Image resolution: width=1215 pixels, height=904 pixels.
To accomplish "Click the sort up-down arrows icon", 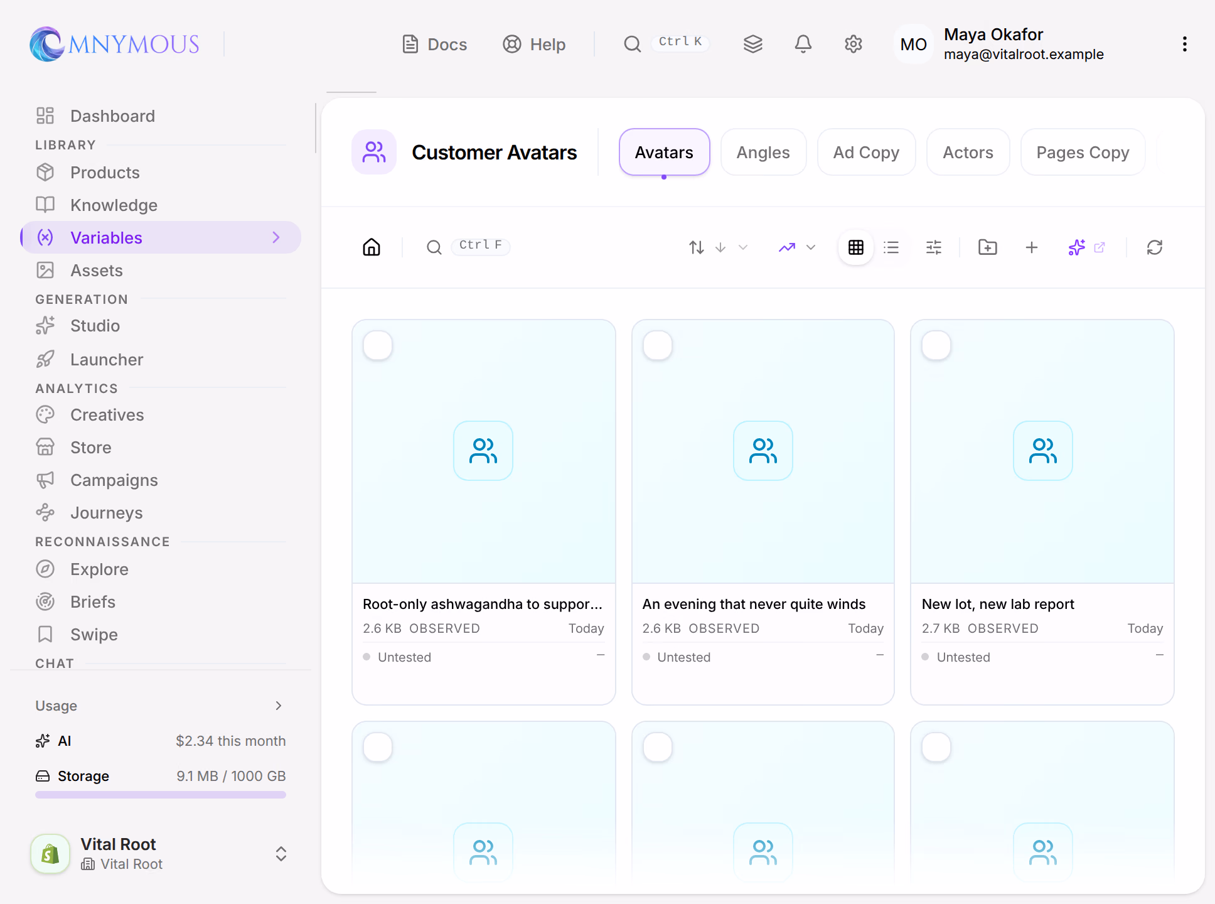I will point(697,247).
